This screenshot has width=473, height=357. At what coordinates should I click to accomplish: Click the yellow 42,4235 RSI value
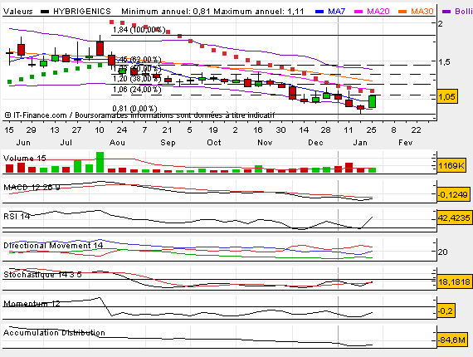tap(454, 218)
